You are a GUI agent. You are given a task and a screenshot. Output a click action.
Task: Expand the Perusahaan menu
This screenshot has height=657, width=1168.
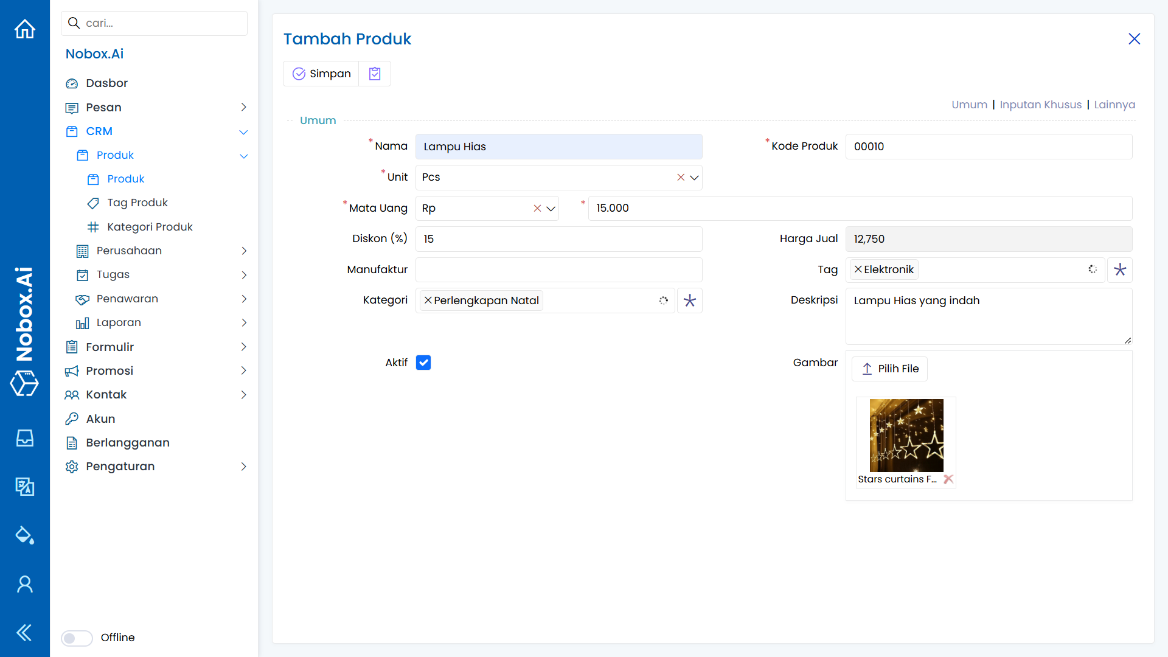[243, 251]
